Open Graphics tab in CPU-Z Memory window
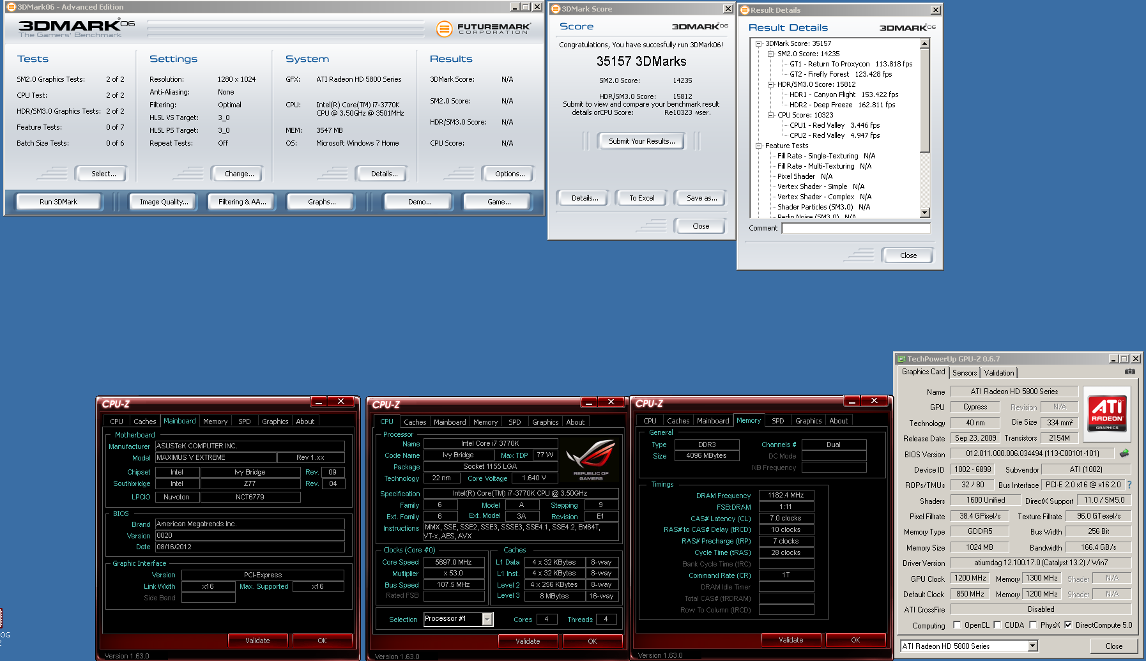This screenshot has width=1146, height=661. [808, 421]
